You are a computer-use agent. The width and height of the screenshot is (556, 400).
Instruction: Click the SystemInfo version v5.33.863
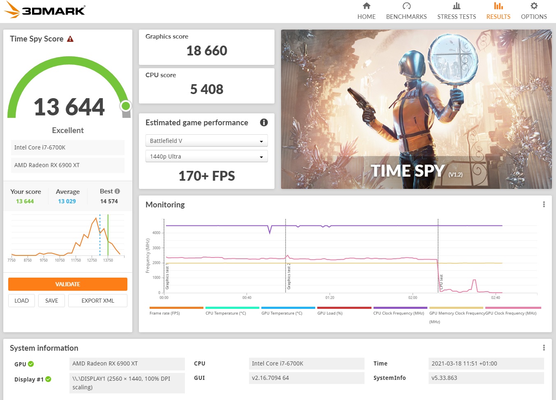[486, 378]
